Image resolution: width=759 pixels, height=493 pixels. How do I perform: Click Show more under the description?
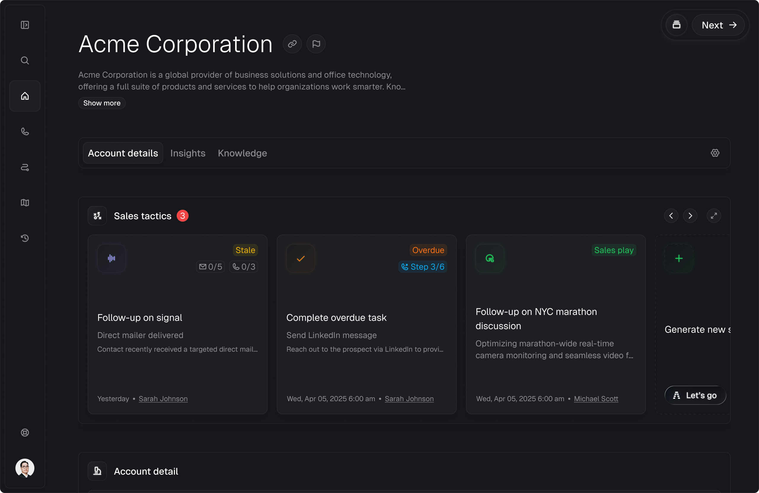coord(102,103)
